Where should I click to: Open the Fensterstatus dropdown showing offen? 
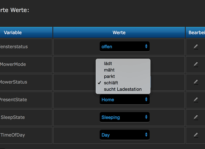click(124, 46)
